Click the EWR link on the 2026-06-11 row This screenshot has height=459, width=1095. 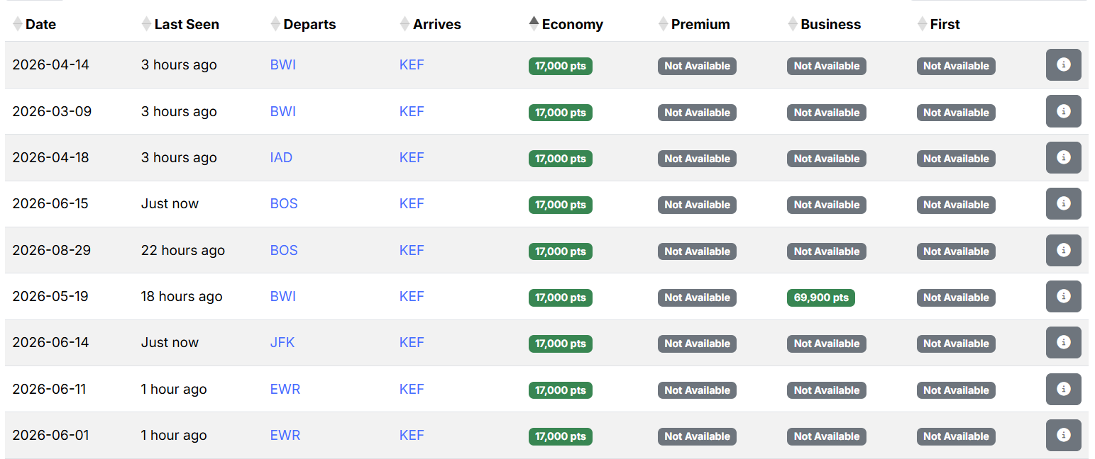285,389
